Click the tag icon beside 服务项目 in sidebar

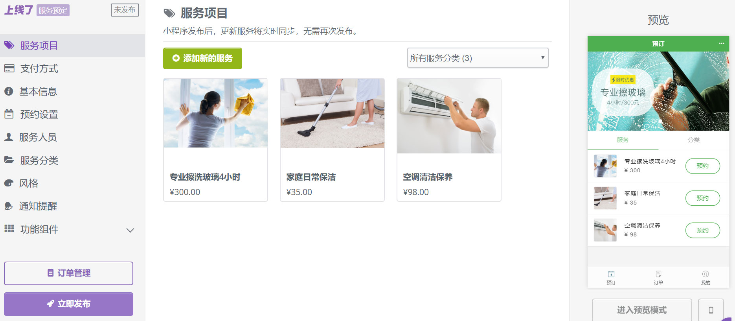point(9,45)
